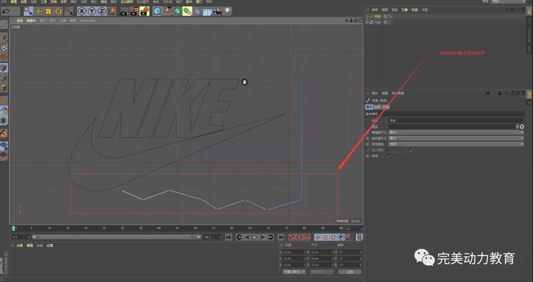Select the Move tool

click(38, 11)
